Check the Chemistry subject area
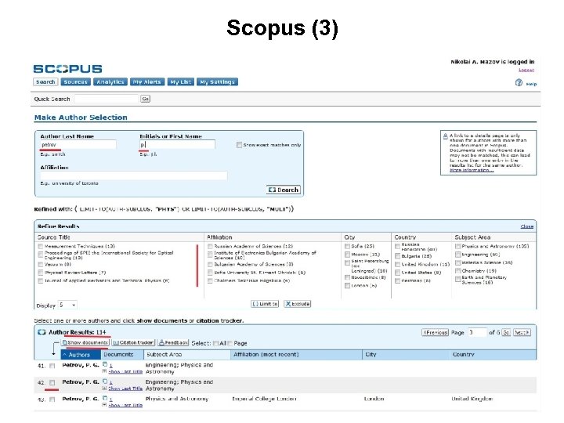564x423 pixels. tap(458, 271)
